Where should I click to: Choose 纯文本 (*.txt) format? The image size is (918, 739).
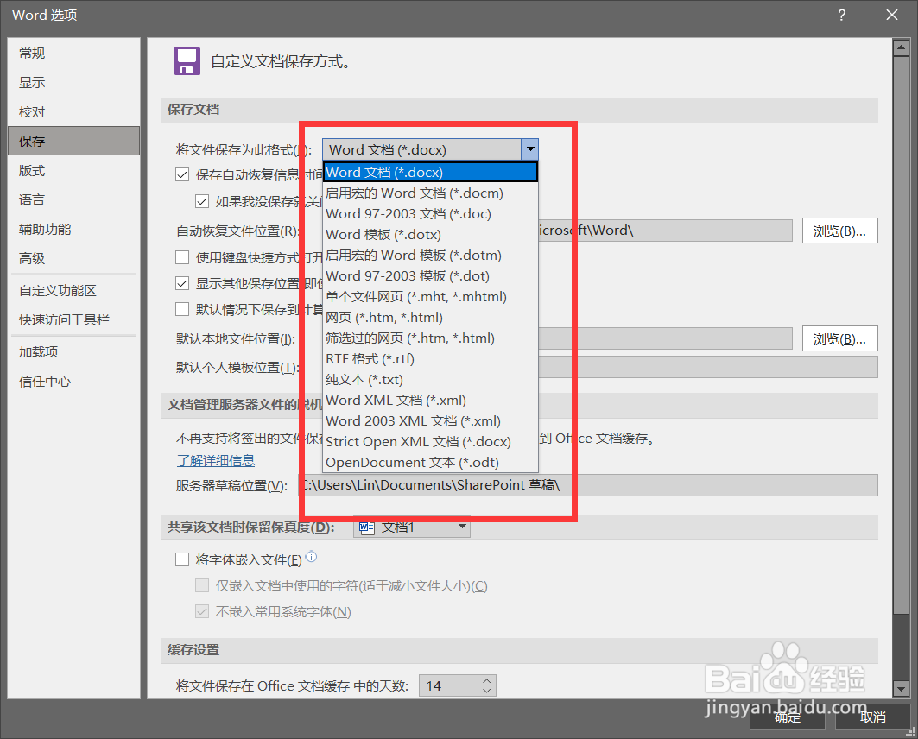coord(430,380)
